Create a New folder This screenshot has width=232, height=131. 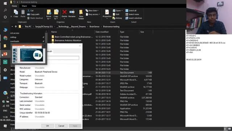tap(81, 15)
